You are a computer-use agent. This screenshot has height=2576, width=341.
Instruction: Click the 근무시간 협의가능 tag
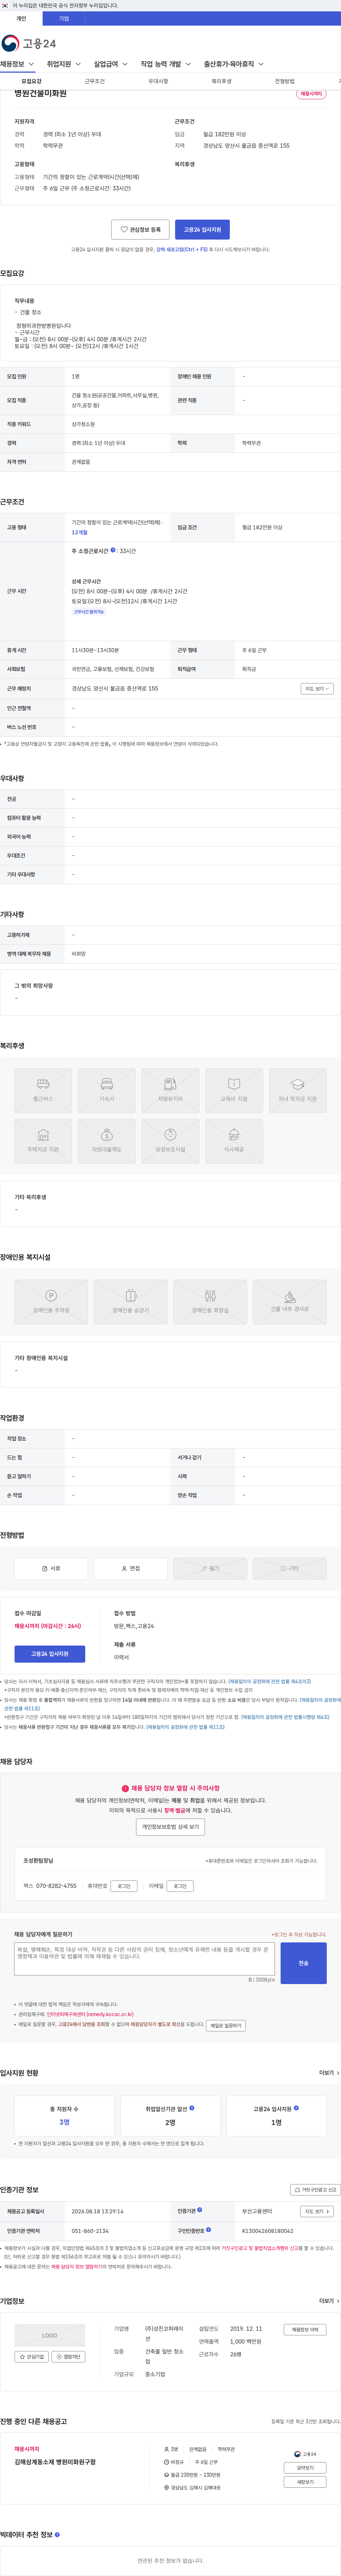point(89,611)
